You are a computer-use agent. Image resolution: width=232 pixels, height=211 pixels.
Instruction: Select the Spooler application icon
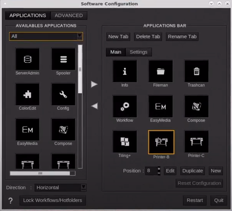pos(63,59)
